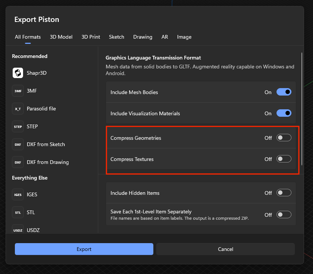Pick the DXF from Drawing icon
This screenshot has width=313, height=274.
click(x=18, y=162)
